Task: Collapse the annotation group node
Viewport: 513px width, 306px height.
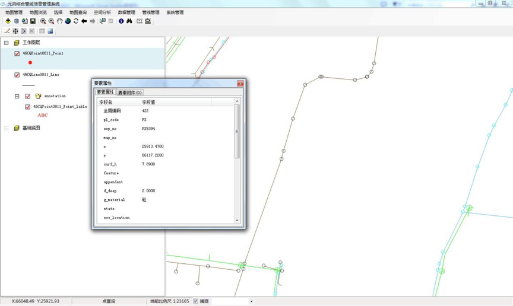Action: click(x=17, y=96)
